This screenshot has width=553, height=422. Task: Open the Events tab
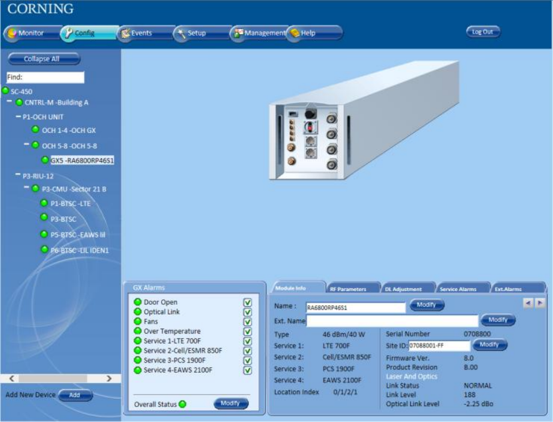pyautogui.click(x=145, y=33)
